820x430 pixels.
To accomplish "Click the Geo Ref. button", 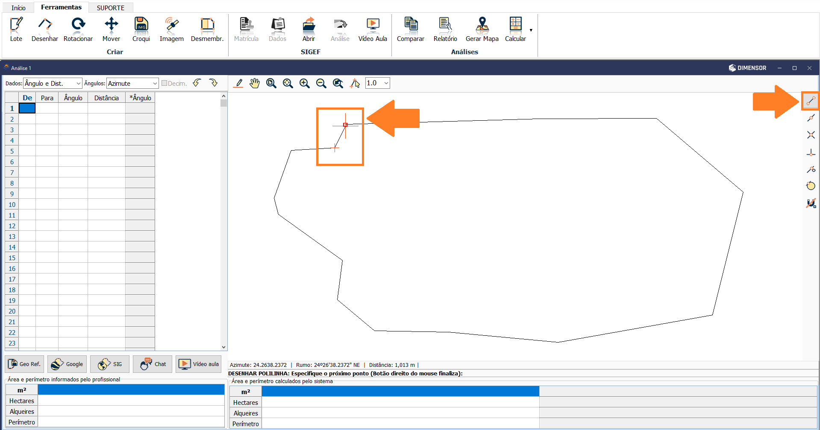I will (25, 364).
